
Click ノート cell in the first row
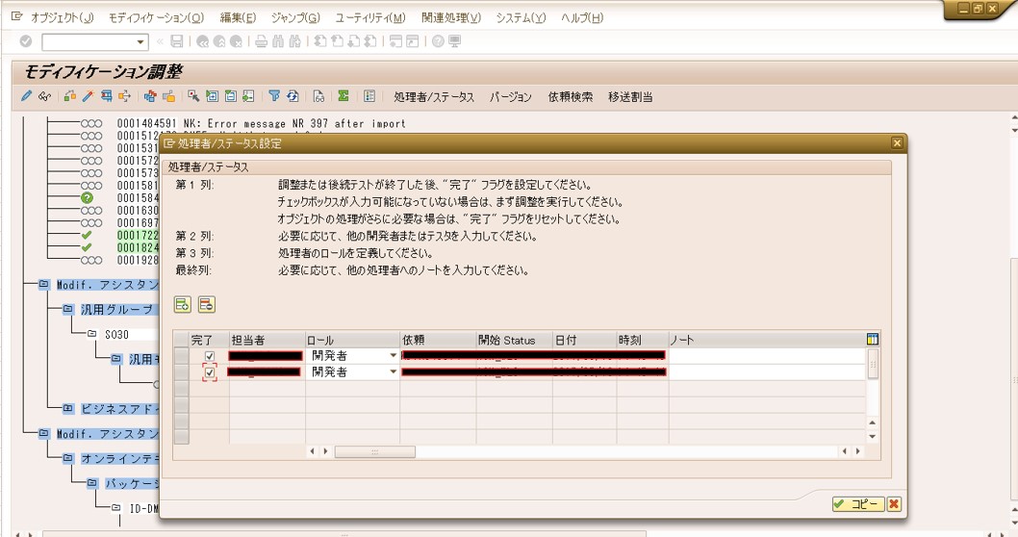coord(765,357)
